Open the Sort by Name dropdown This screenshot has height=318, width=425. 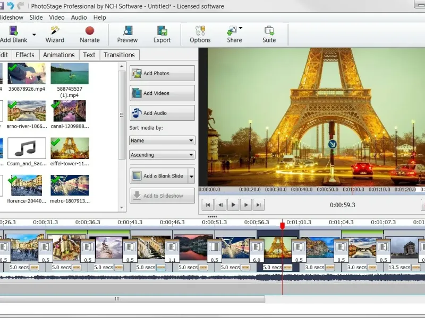tap(162, 140)
